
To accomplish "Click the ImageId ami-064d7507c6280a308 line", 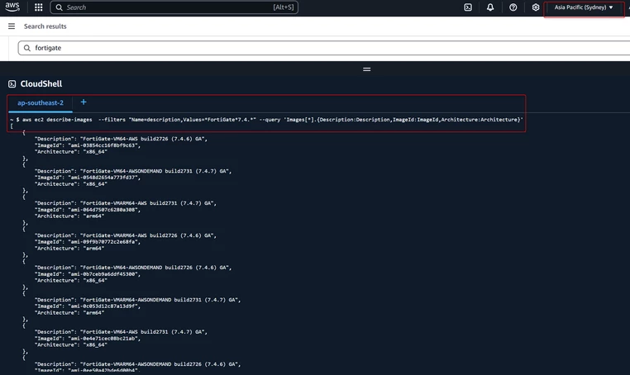I will pos(88,210).
